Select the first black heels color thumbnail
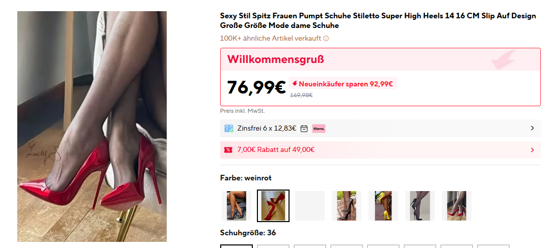The width and height of the screenshot is (550, 248). [x=237, y=206]
